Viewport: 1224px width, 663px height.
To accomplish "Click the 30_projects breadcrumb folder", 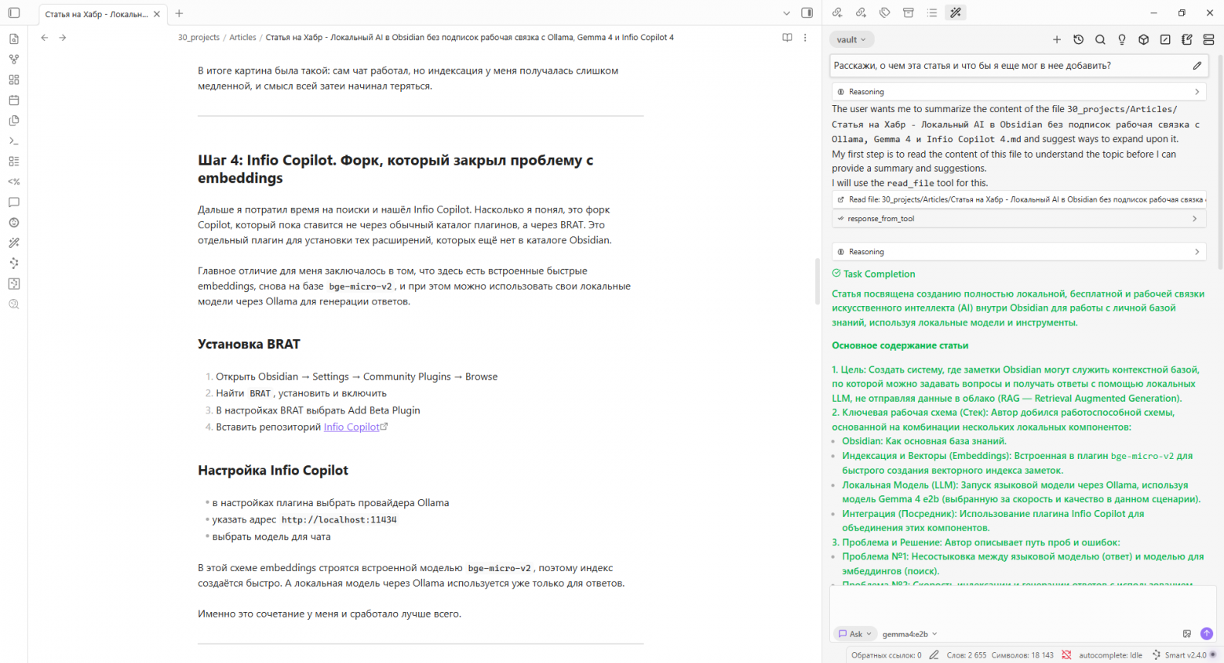I will (x=199, y=38).
